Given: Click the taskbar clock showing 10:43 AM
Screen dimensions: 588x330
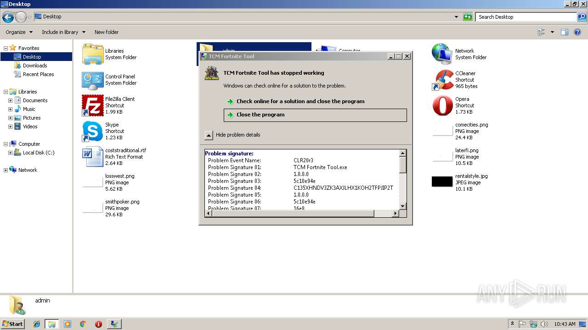Looking at the screenshot, I should 565,324.
